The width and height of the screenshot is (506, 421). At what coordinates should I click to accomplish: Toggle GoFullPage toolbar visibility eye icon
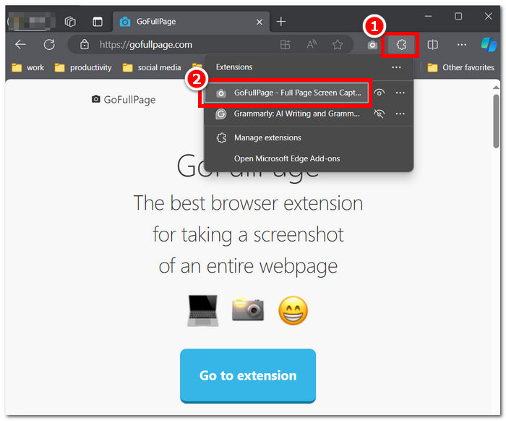pyautogui.click(x=379, y=93)
